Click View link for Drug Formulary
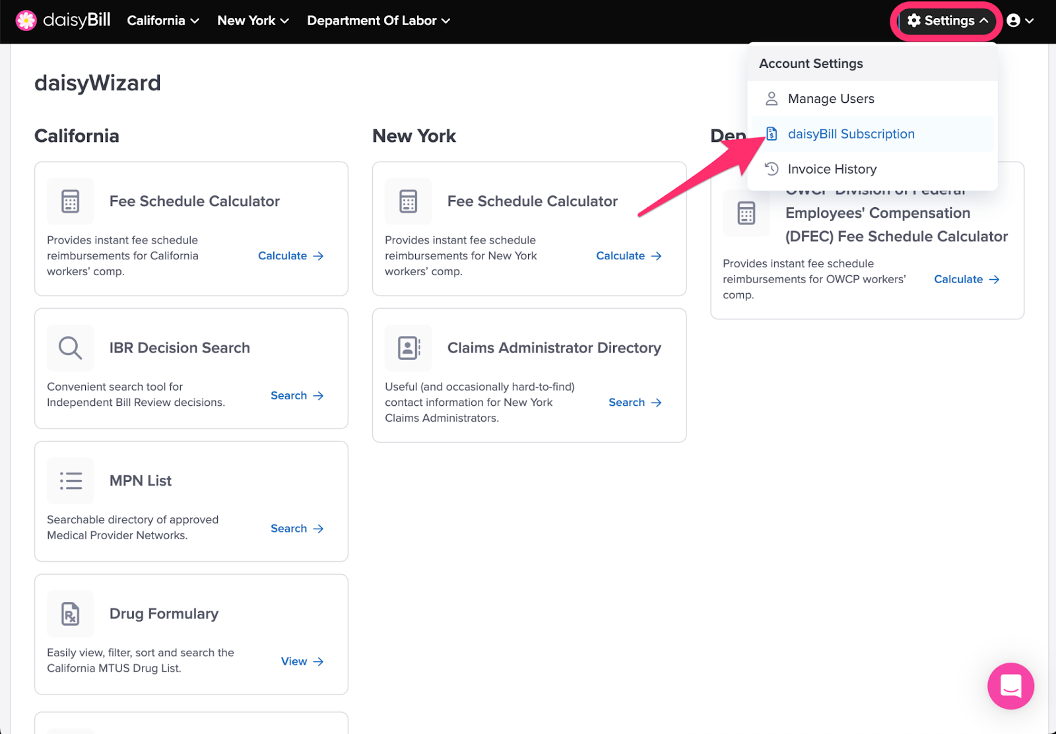1056x734 pixels. (294, 661)
